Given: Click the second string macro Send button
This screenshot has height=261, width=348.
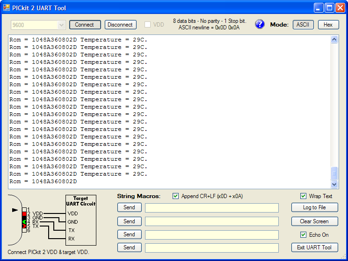Looking at the screenshot, I should (130, 221).
